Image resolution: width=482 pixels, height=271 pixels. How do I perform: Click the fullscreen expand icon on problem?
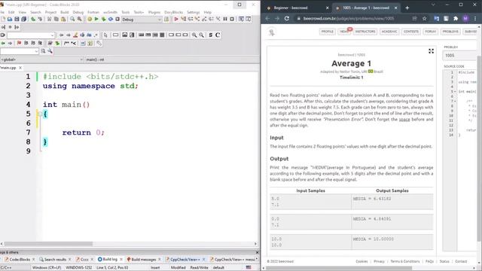(432, 51)
